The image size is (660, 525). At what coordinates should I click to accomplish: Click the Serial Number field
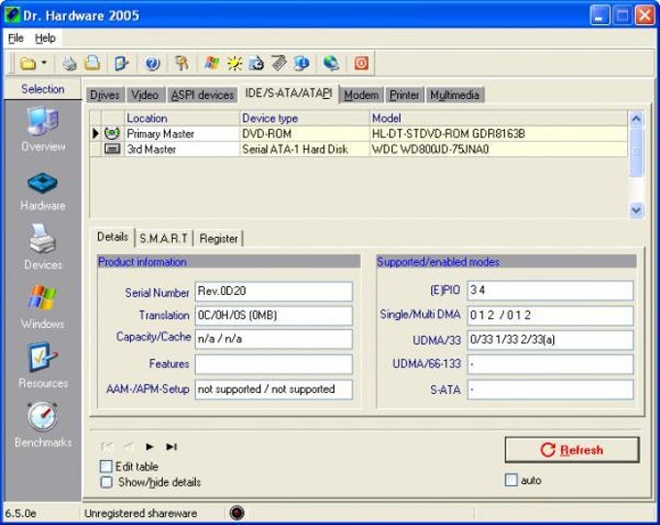pyautogui.click(x=274, y=291)
